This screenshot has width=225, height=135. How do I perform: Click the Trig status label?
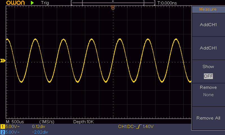point(45,3)
